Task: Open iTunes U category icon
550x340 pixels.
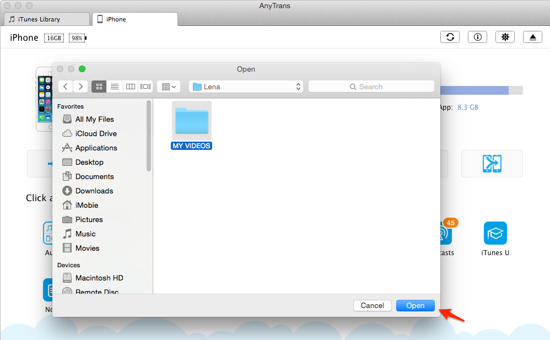Action: tap(495, 233)
